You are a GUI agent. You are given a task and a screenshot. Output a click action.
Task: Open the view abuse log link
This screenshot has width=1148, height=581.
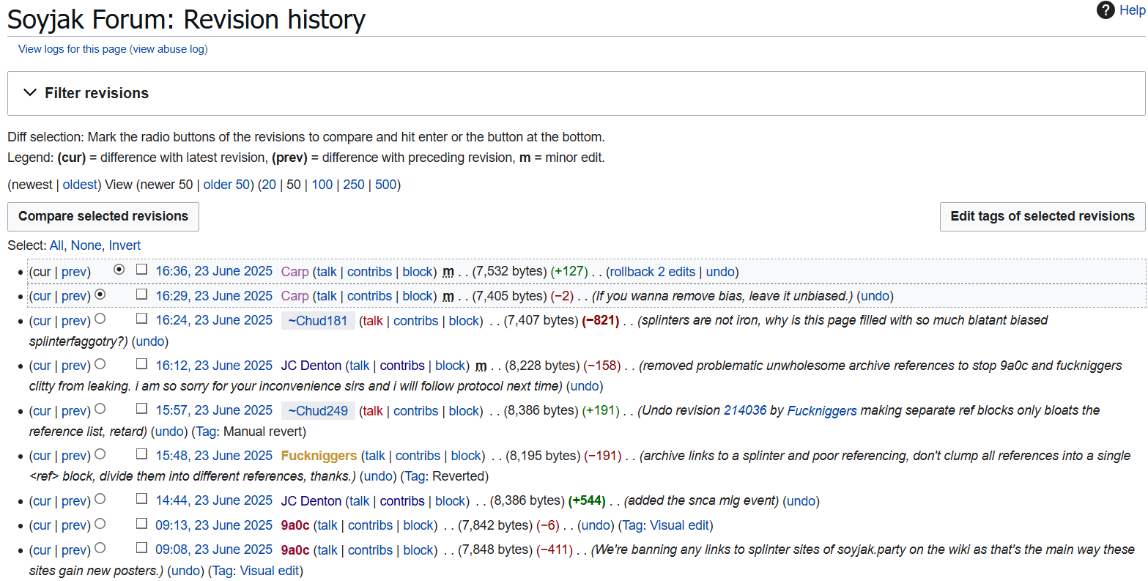170,49
